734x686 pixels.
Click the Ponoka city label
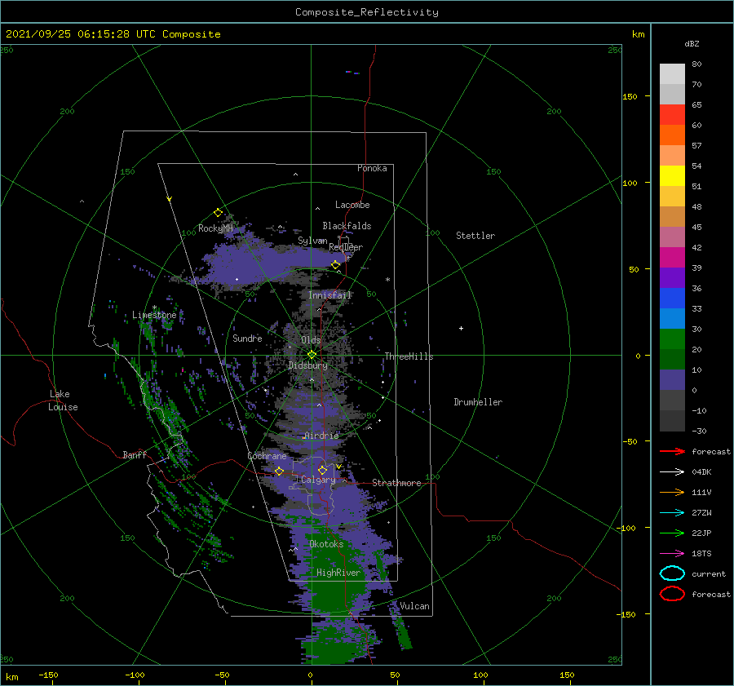point(372,168)
